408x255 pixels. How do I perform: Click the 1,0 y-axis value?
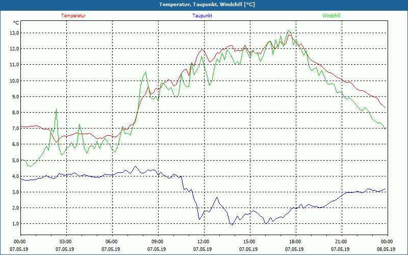click(x=16, y=224)
